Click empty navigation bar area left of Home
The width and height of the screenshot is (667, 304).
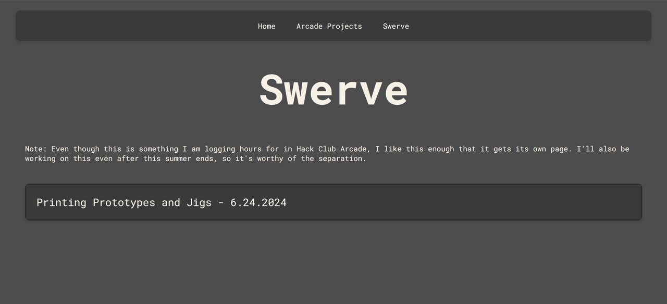130,26
